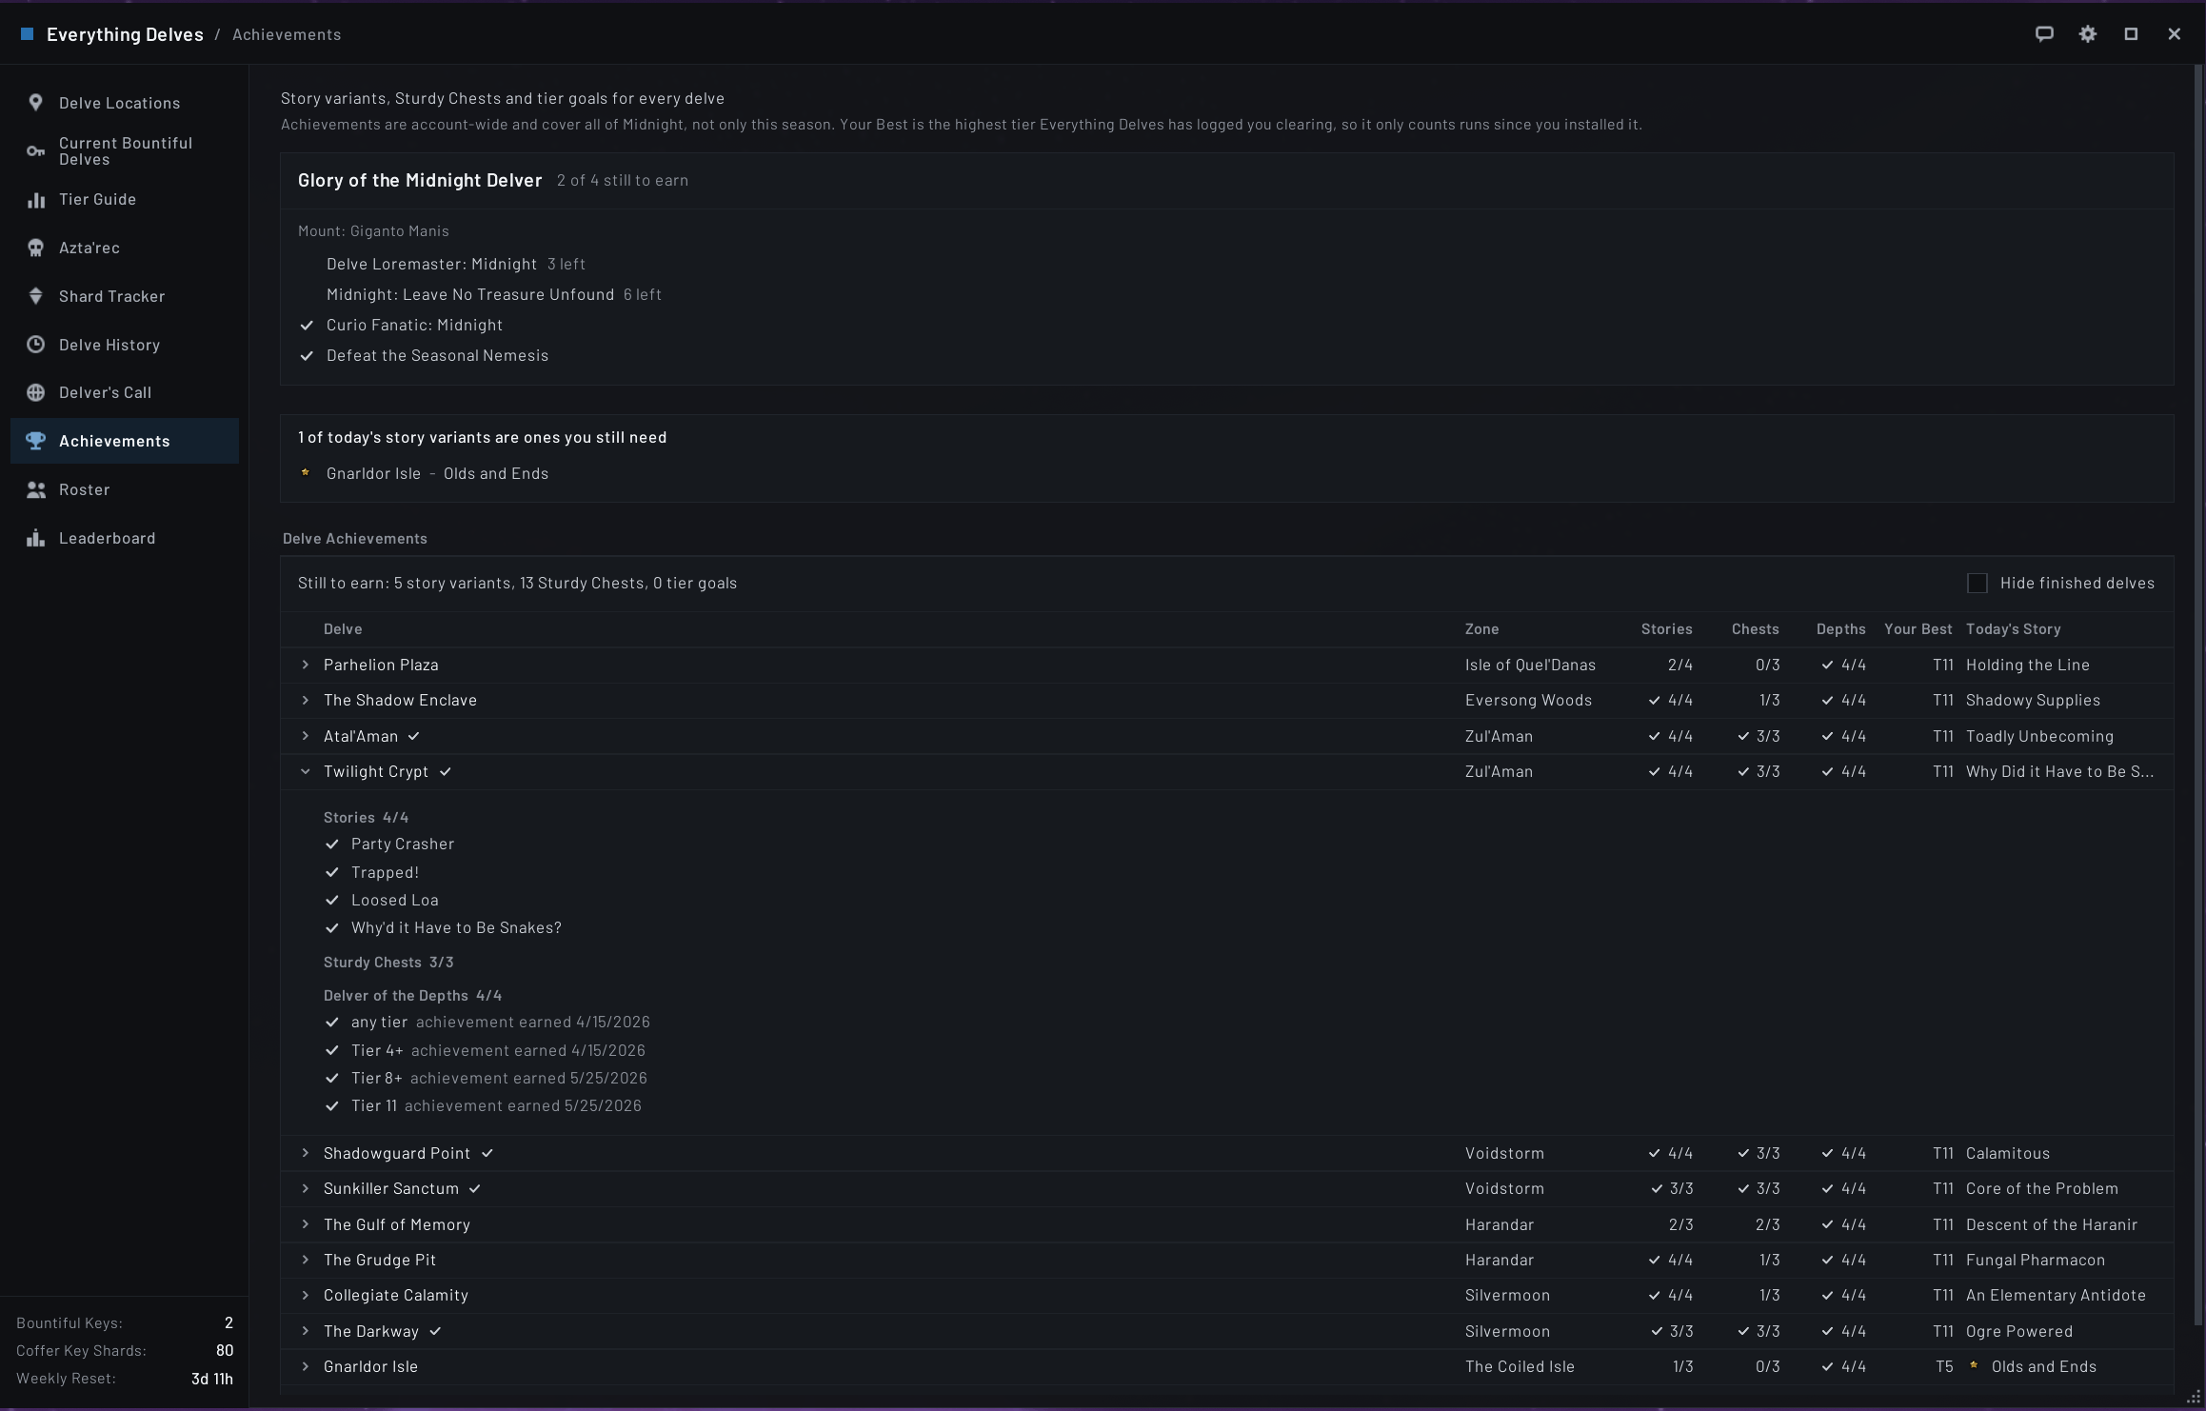Click the Sunkiller Sanctum delve name
This screenshot has width=2206, height=1411.
(x=390, y=1188)
